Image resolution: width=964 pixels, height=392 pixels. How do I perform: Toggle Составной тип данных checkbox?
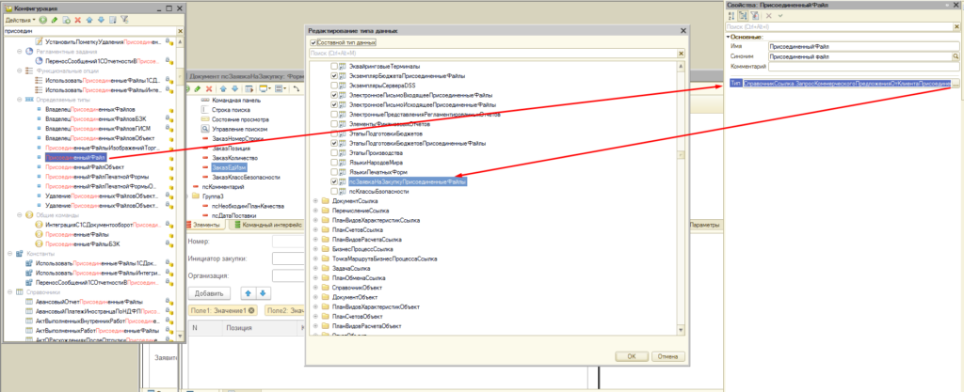click(x=314, y=43)
